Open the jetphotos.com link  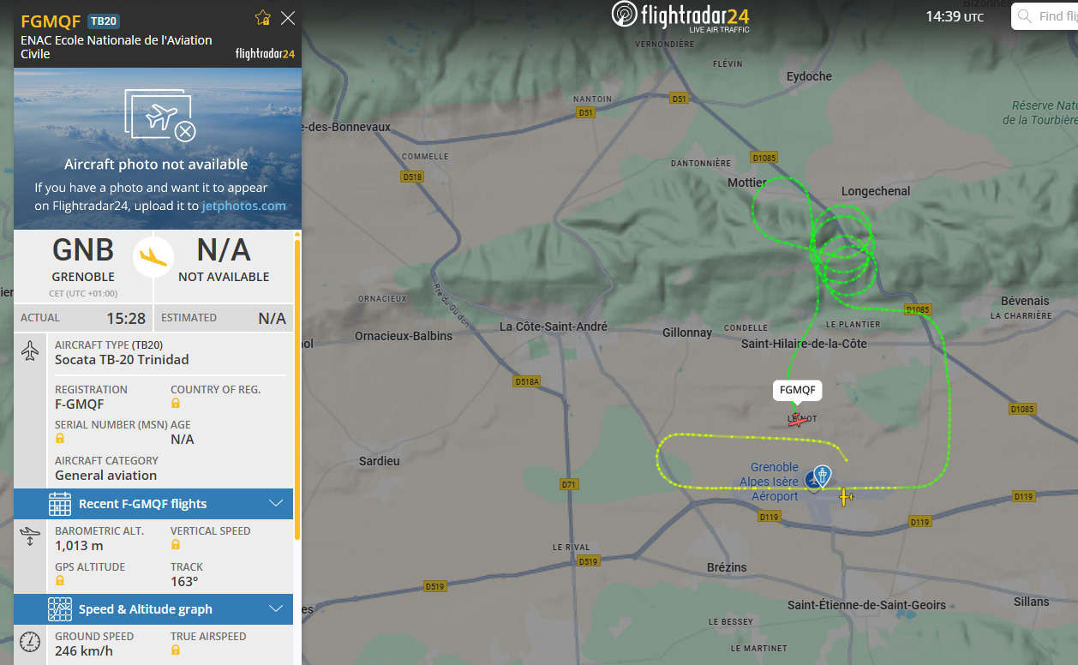click(244, 206)
